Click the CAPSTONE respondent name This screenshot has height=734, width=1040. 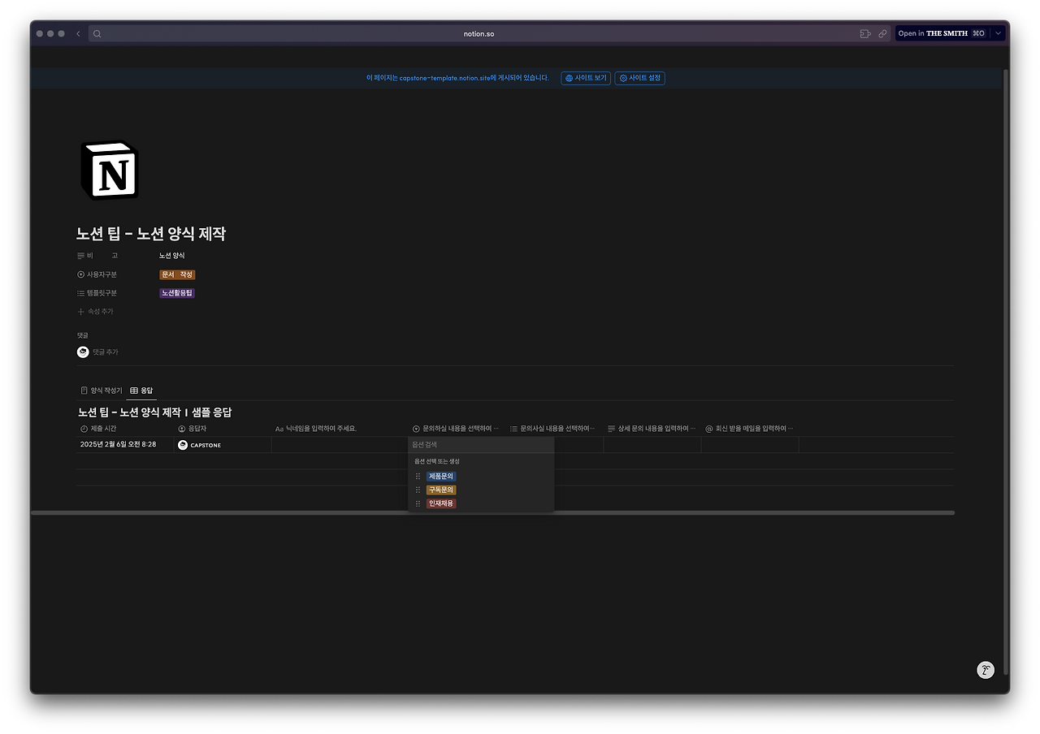coord(206,445)
